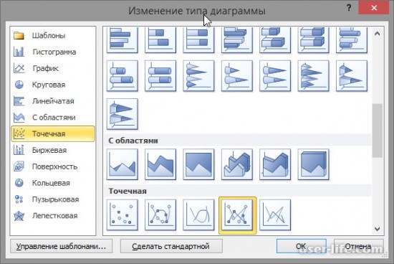The width and height of the screenshot is (394, 264).
Task: Select the 3-D 100% stacked area chart
Action: point(313,164)
